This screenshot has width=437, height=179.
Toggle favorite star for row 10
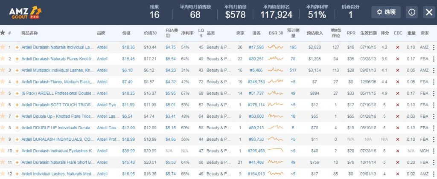(x=3, y=151)
